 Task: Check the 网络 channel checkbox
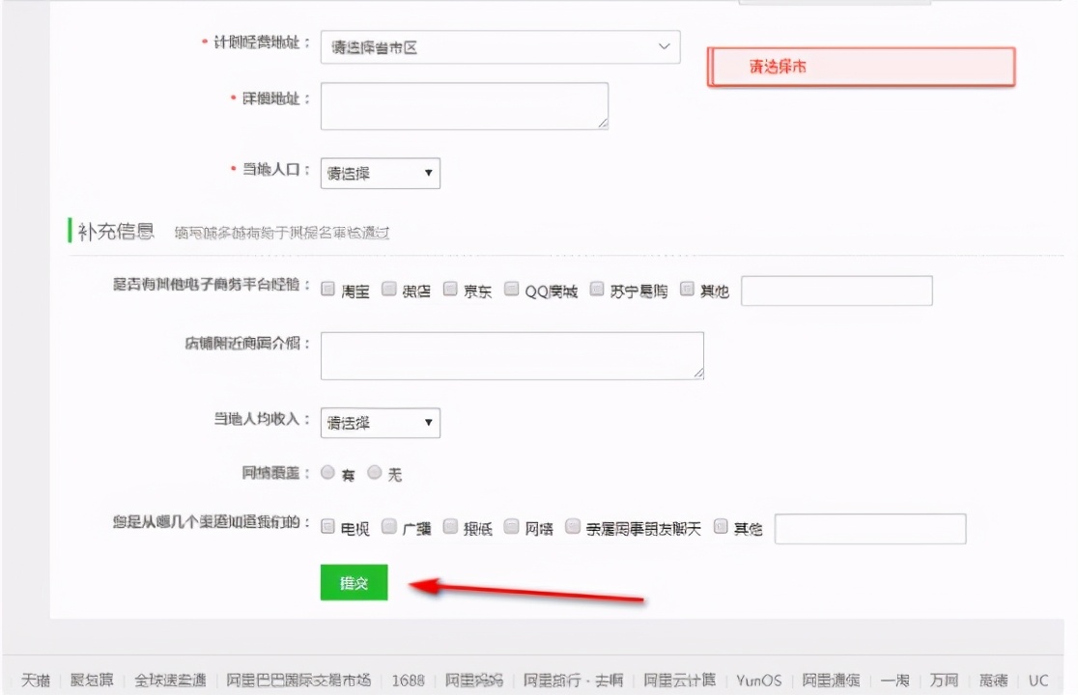point(510,526)
